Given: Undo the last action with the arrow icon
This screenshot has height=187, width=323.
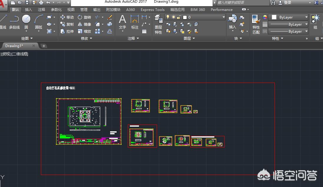Looking at the screenshot, I should [48, 2].
